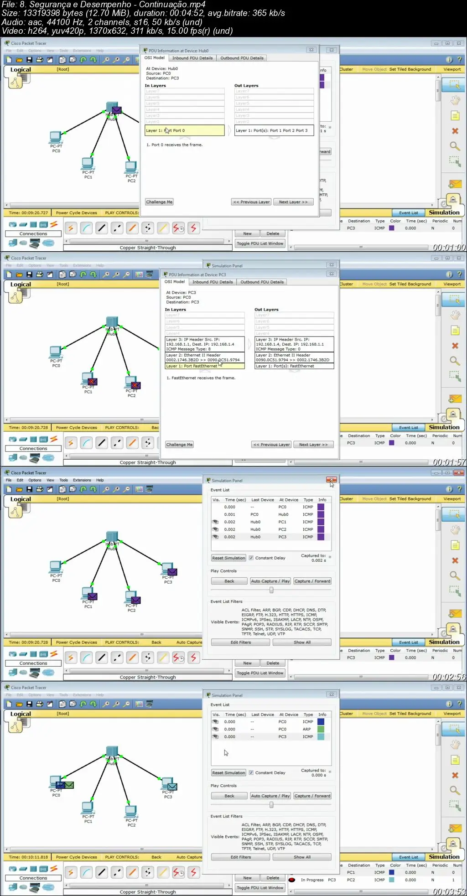Uncheck Constant Delay in 00:02:56 Simulation Panel
Image resolution: width=467 pixels, height=896 pixels.
pos(251,558)
